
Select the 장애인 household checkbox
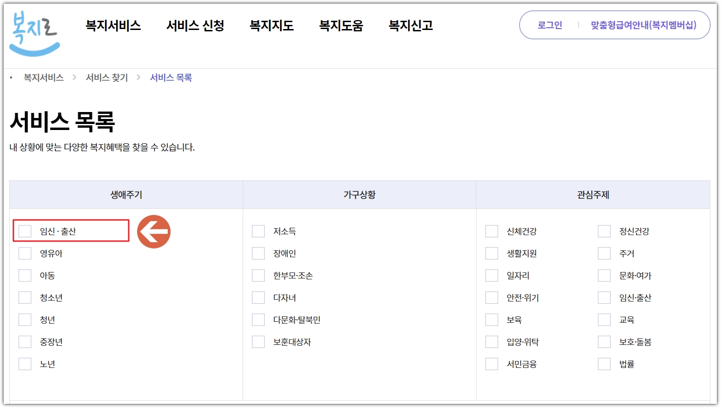point(258,253)
